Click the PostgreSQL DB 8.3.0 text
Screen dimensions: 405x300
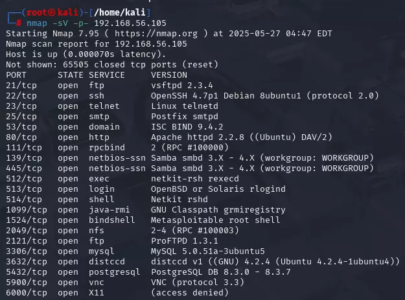tap(200, 272)
